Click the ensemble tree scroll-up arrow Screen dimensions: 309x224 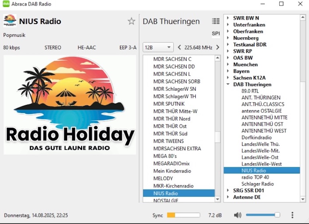pyautogui.click(x=303, y=17)
